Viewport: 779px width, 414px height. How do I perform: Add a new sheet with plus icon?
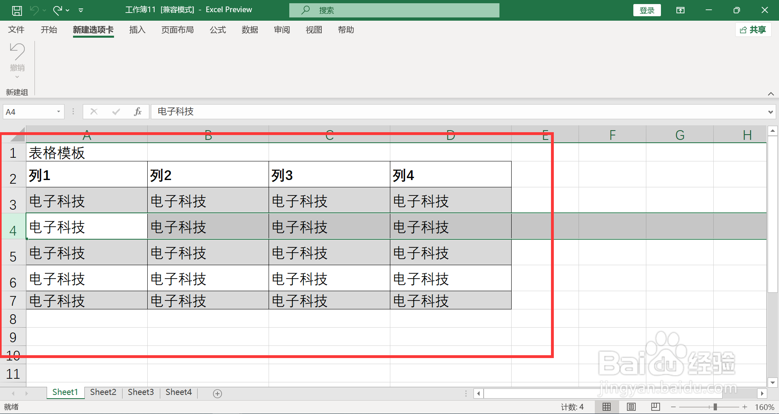(217, 393)
